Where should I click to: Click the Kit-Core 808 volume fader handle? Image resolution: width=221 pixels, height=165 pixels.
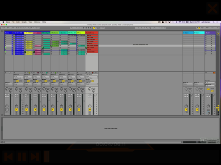(x=22, y=100)
